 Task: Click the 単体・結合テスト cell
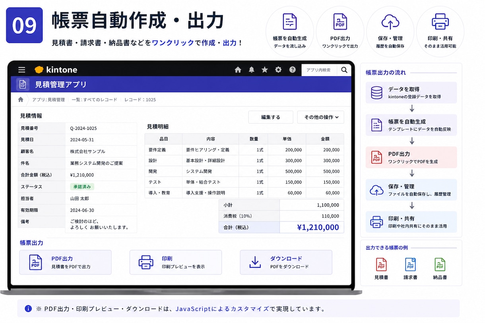tap(211, 182)
